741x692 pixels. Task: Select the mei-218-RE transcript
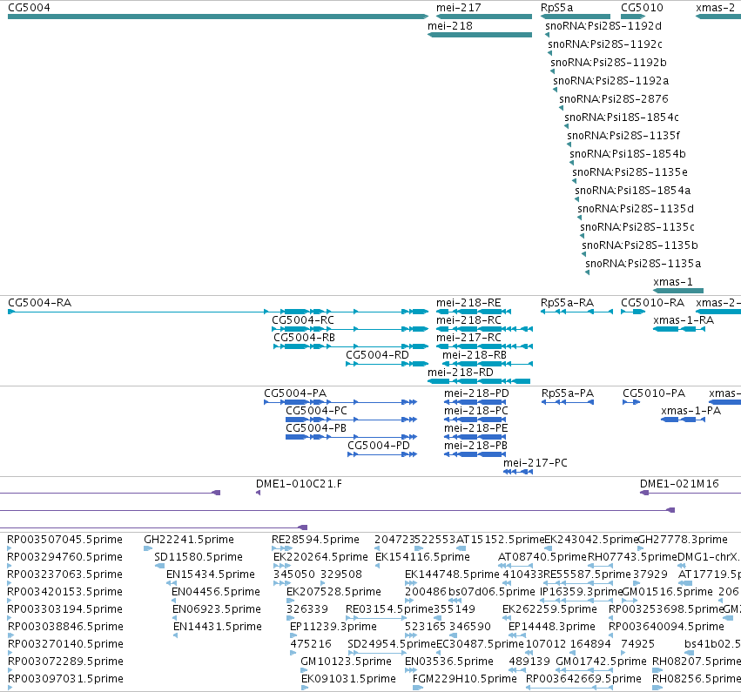[x=474, y=312]
